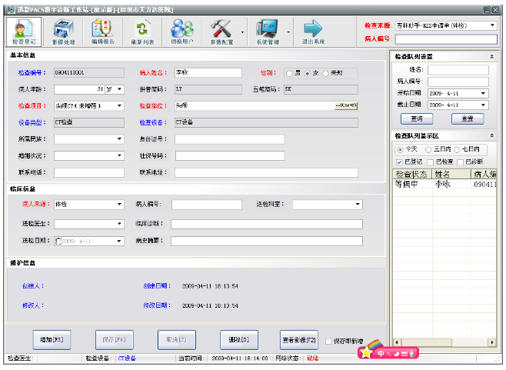
Task: Click the 社保号码 social security field
Action: pos(229,156)
